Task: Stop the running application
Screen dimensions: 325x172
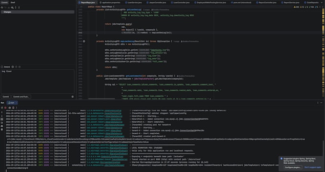Action: pyautogui.click(x=6, y=108)
